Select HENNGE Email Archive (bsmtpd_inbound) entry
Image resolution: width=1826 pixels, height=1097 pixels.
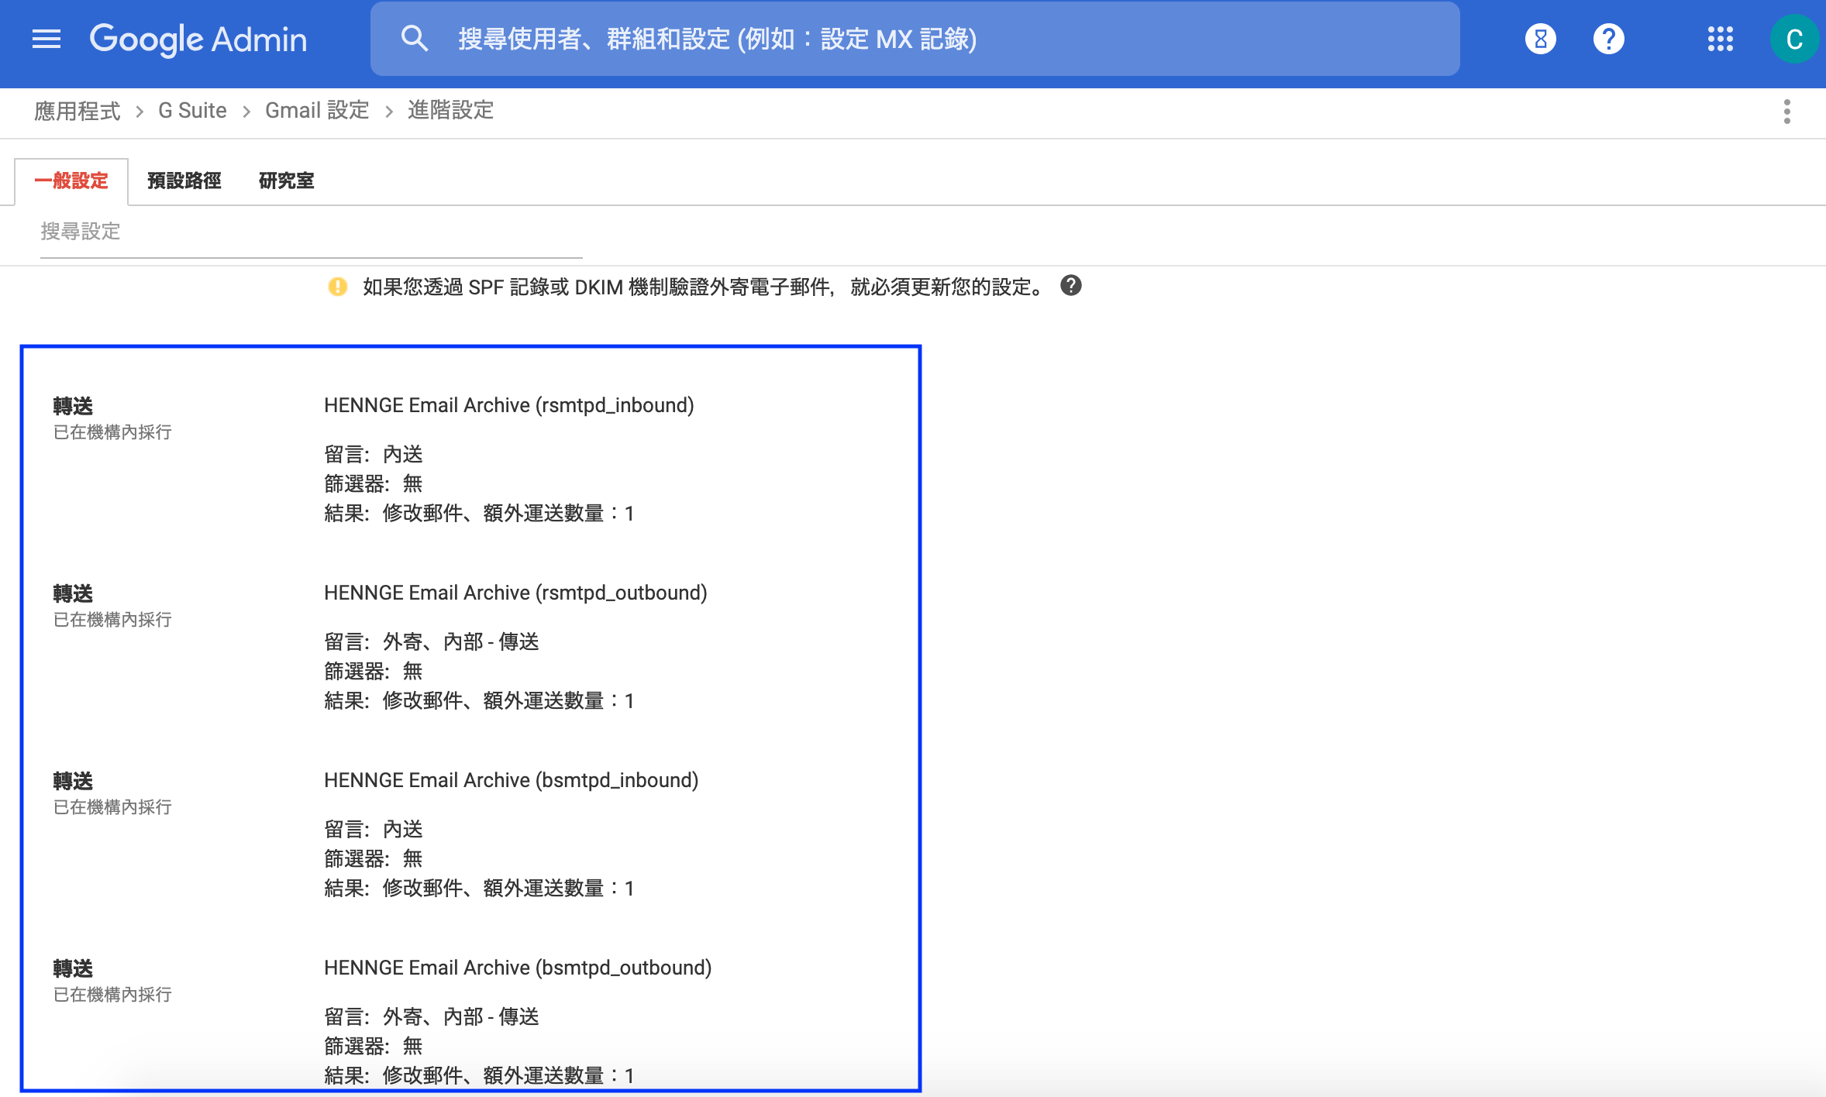tap(512, 780)
